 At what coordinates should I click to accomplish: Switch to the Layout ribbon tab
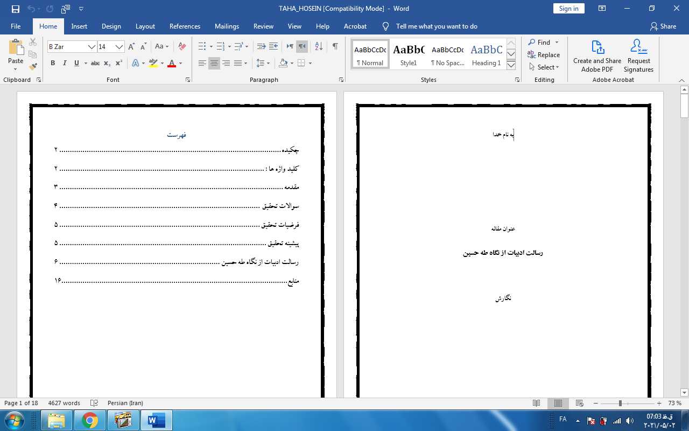[x=145, y=26]
